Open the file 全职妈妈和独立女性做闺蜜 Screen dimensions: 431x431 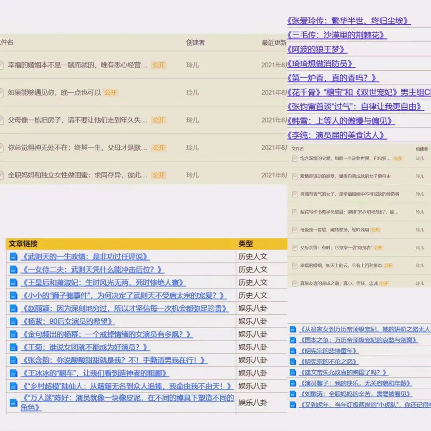(x=77, y=175)
